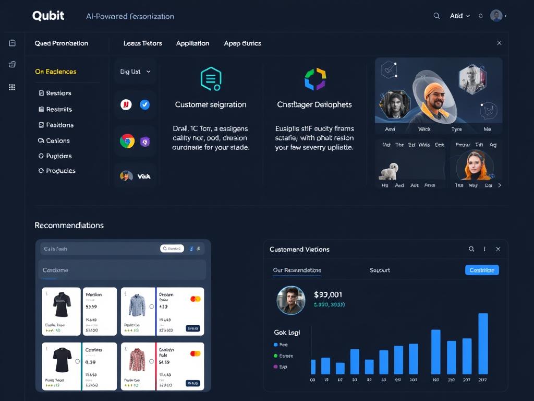Image resolution: width=534 pixels, height=401 pixels.
Task: Select radio button beside red patterned shirt
Action: (x=152, y=361)
